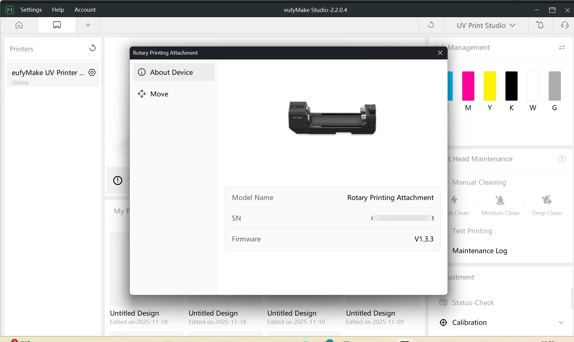Click the Calibration target icon

[443, 322]
